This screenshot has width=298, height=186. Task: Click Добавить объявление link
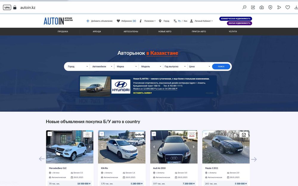pyautogui.click(x=102, y=21)
